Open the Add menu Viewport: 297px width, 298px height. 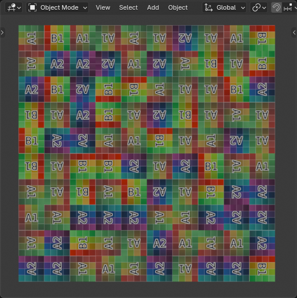(153, 7)
